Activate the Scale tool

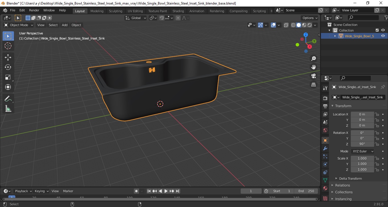[x=8, y=77]
